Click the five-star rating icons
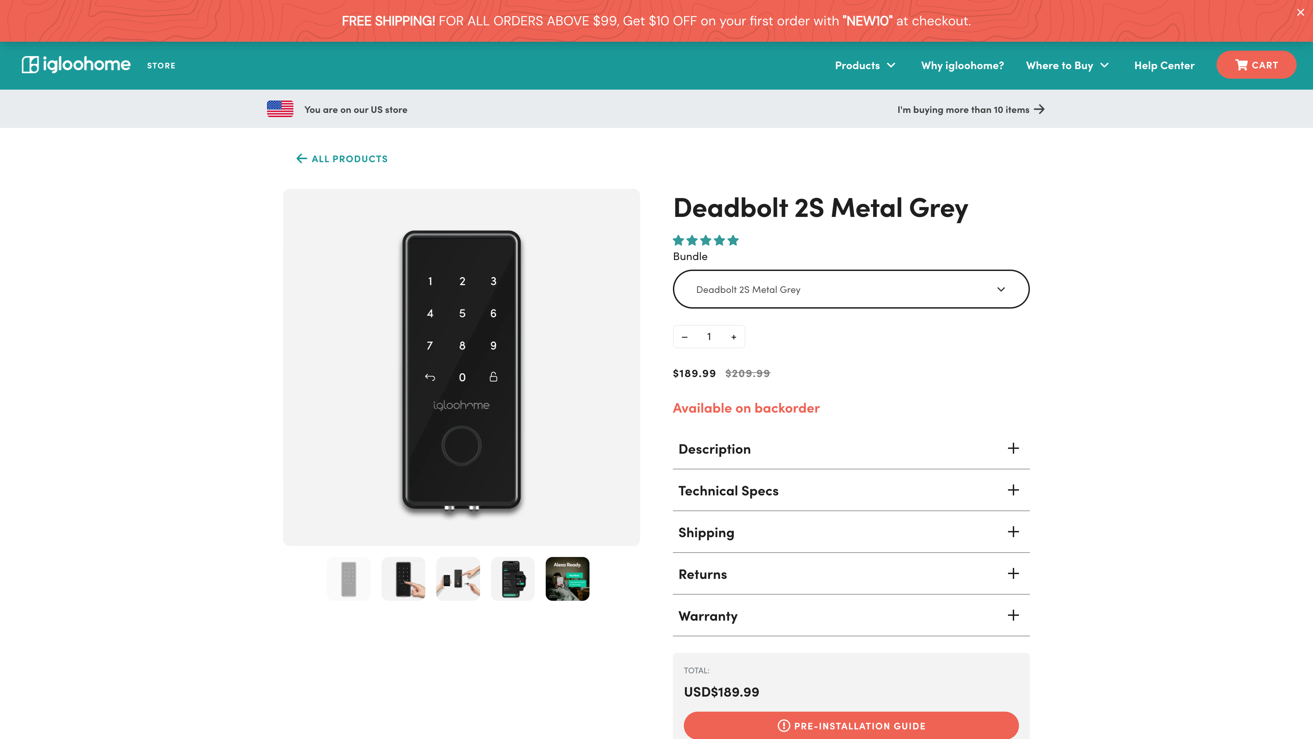Image resolution: width=1313 pixels, height=739 pixels. 705,240
